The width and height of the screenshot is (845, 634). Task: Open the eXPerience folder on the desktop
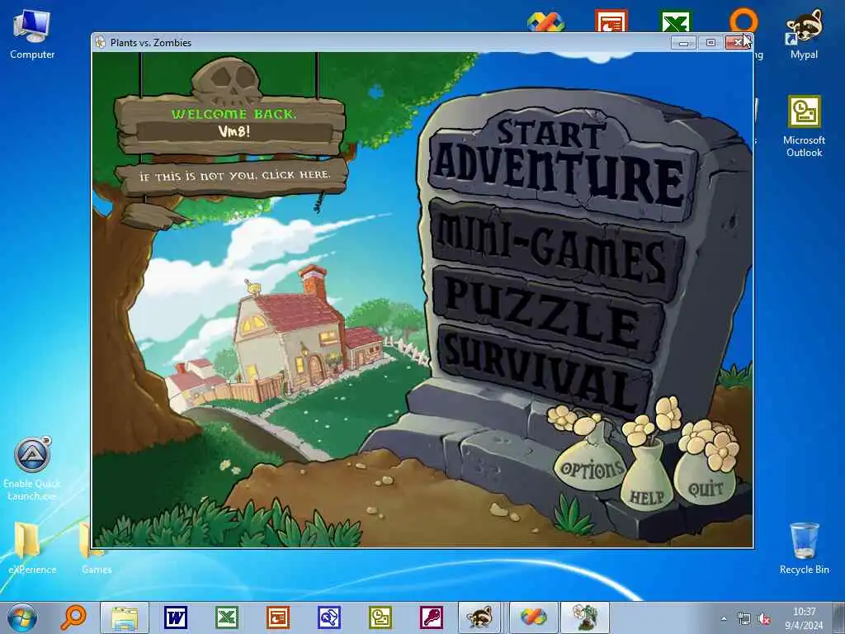point(31,546)
